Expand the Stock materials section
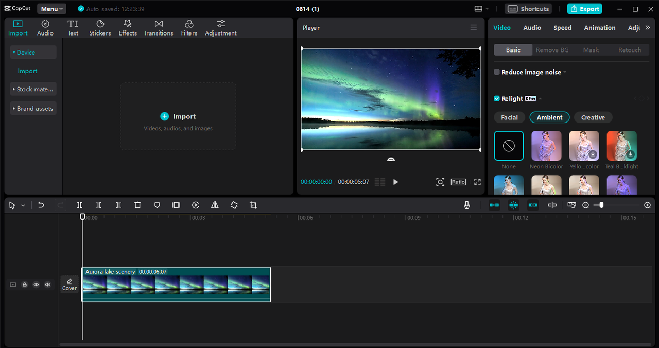This screenshot has height=348, width=659. click(33, 89)
